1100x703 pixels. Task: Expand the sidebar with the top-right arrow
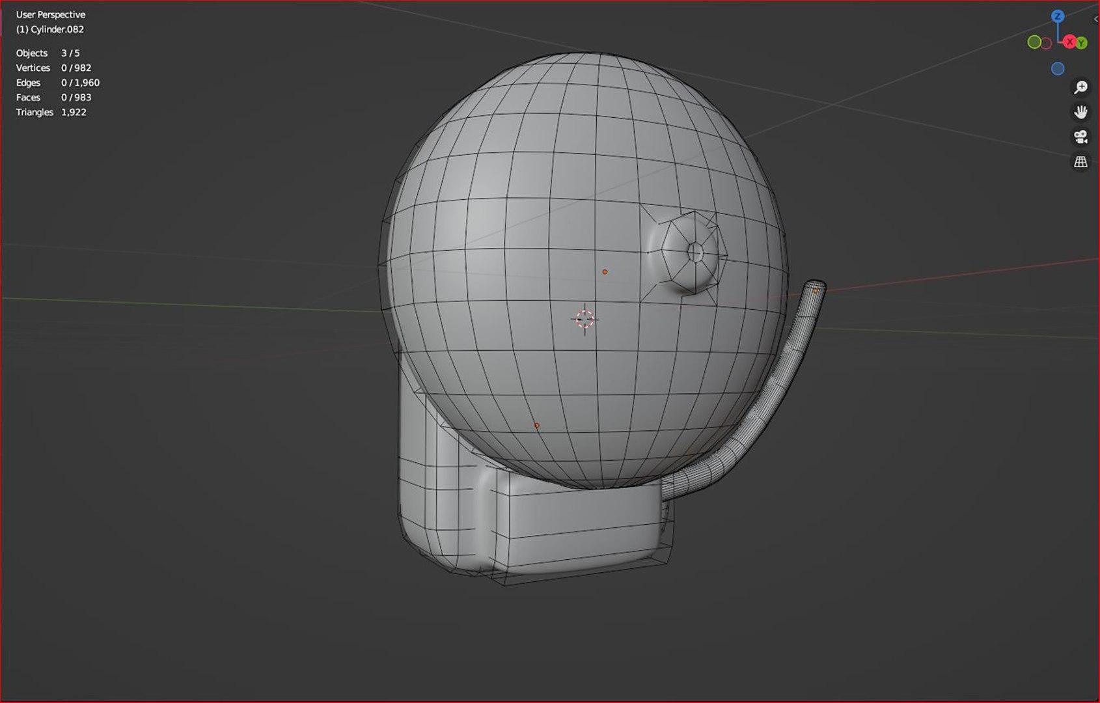[1096, 19]
